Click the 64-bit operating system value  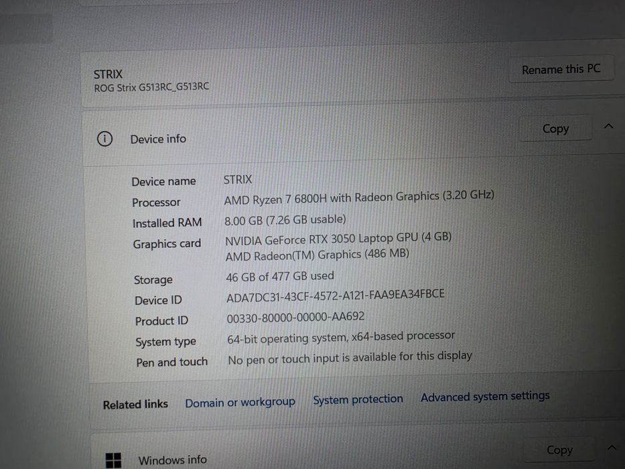pos(341,338)
